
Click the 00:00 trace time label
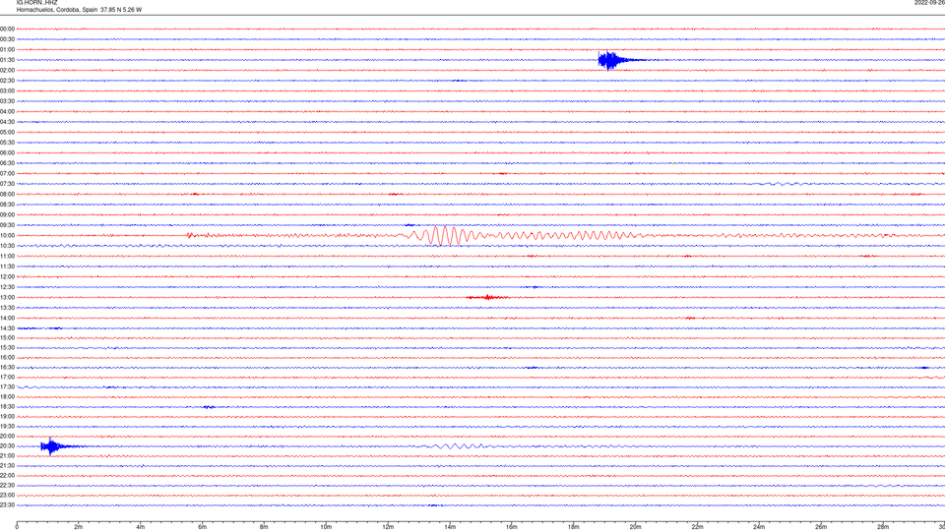(7, 29)
